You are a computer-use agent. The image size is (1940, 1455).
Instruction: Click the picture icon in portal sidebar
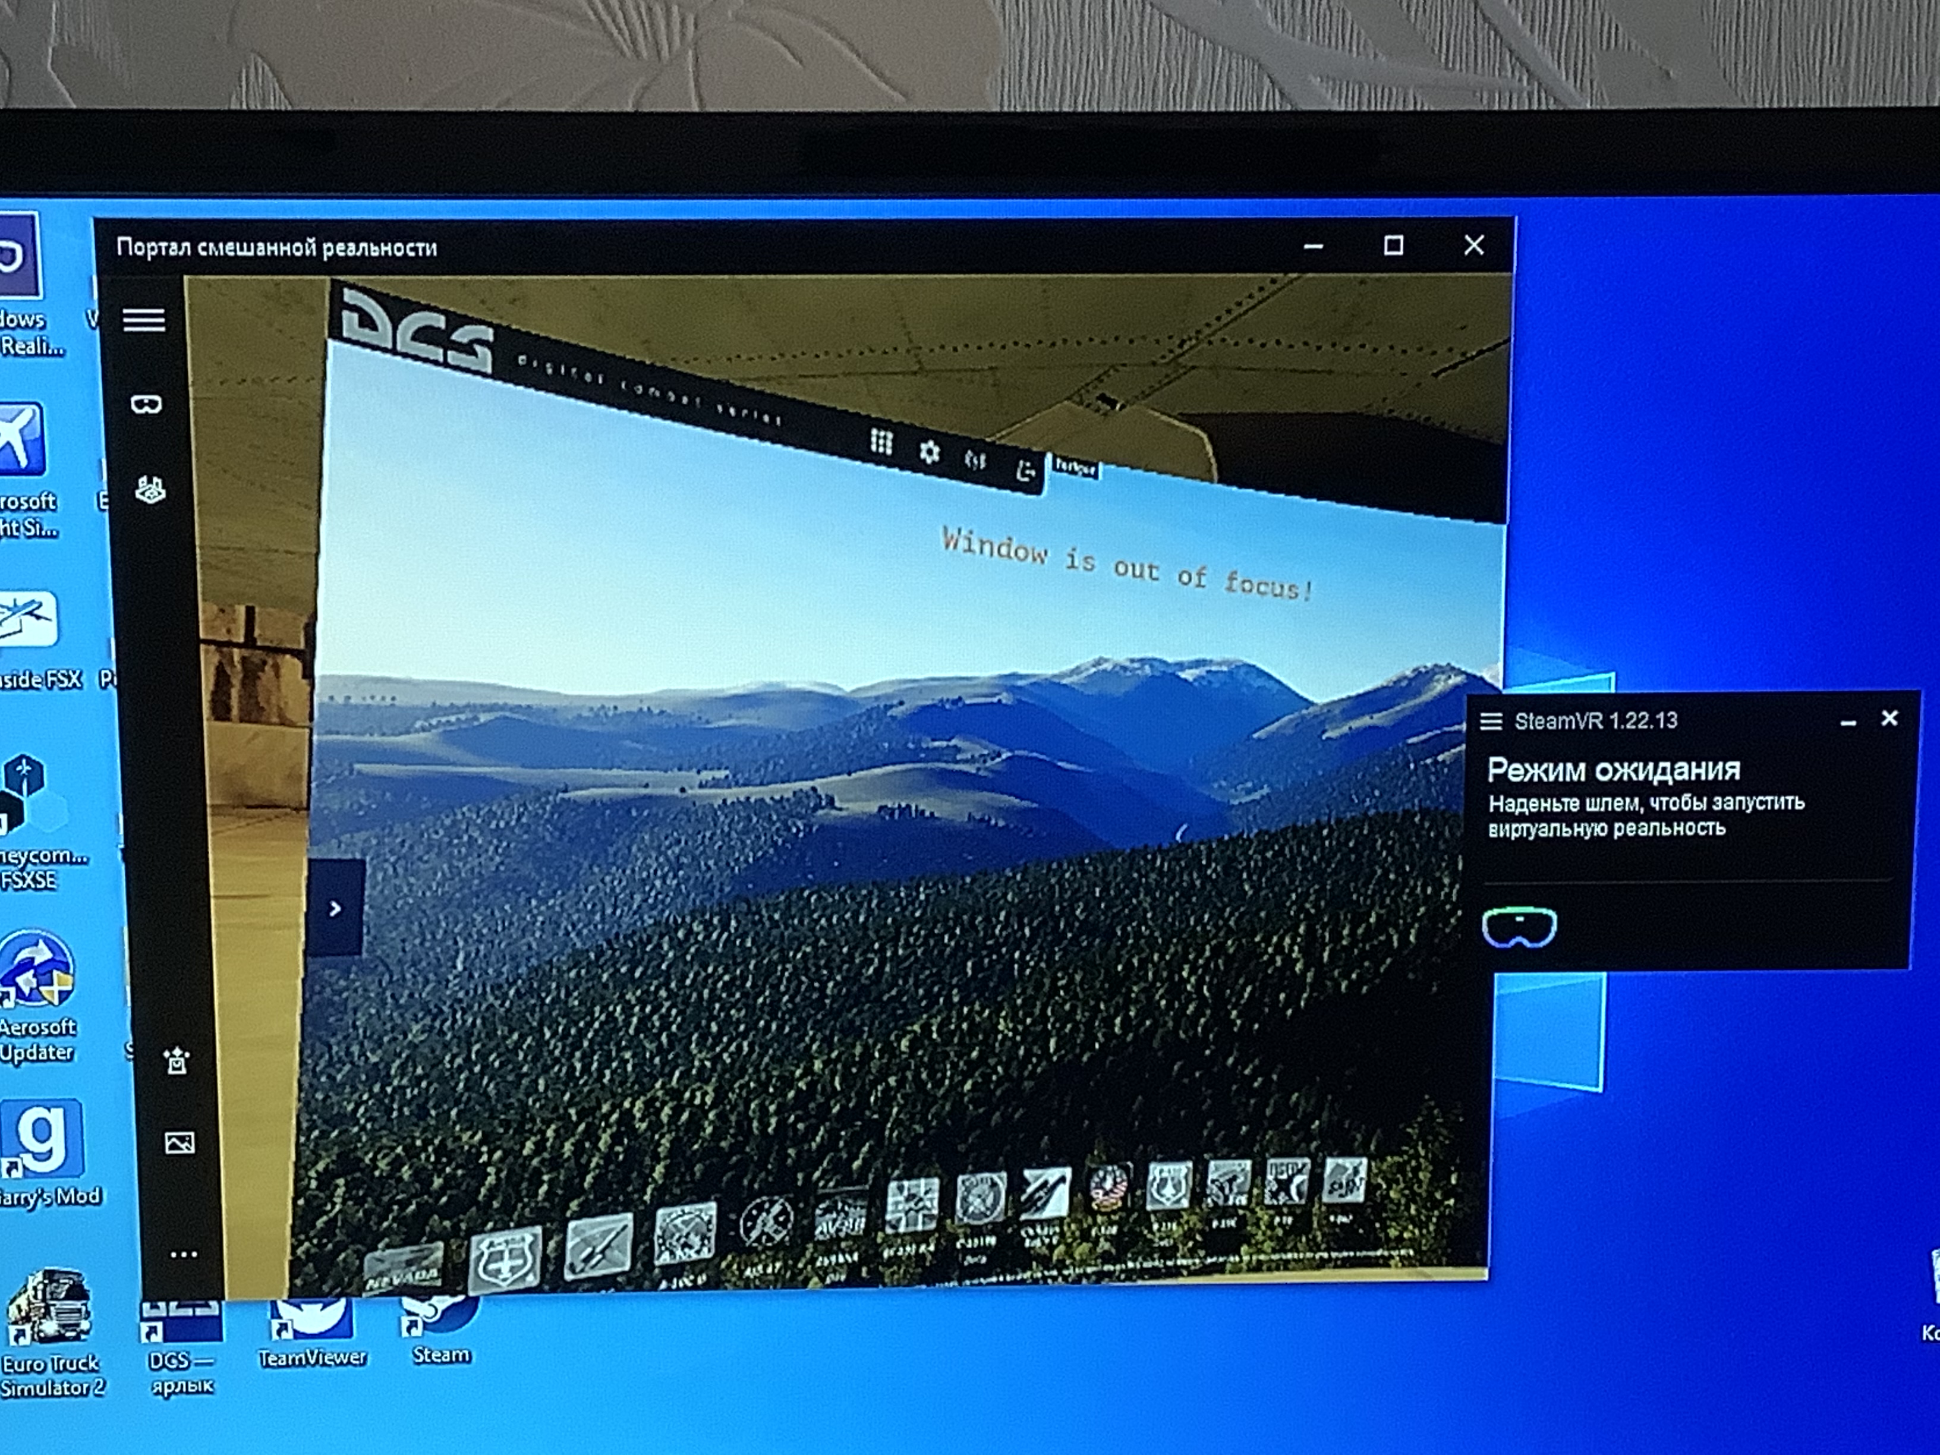[179, 1143]
